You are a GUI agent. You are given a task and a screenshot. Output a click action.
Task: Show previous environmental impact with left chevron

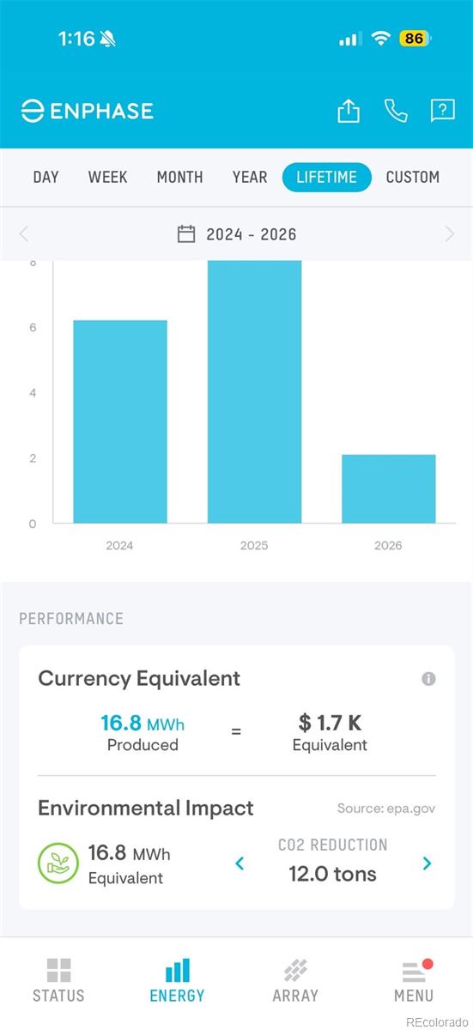coord(240,863)
